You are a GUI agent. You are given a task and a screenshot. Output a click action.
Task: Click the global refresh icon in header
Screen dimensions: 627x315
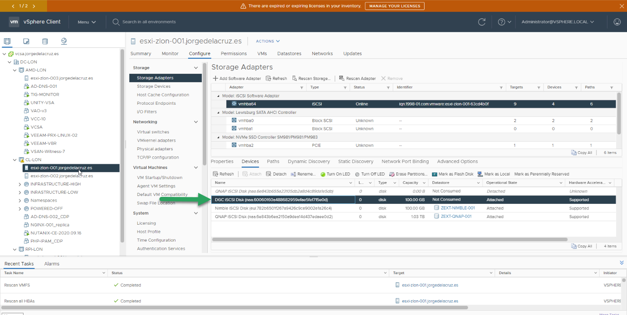482,22
